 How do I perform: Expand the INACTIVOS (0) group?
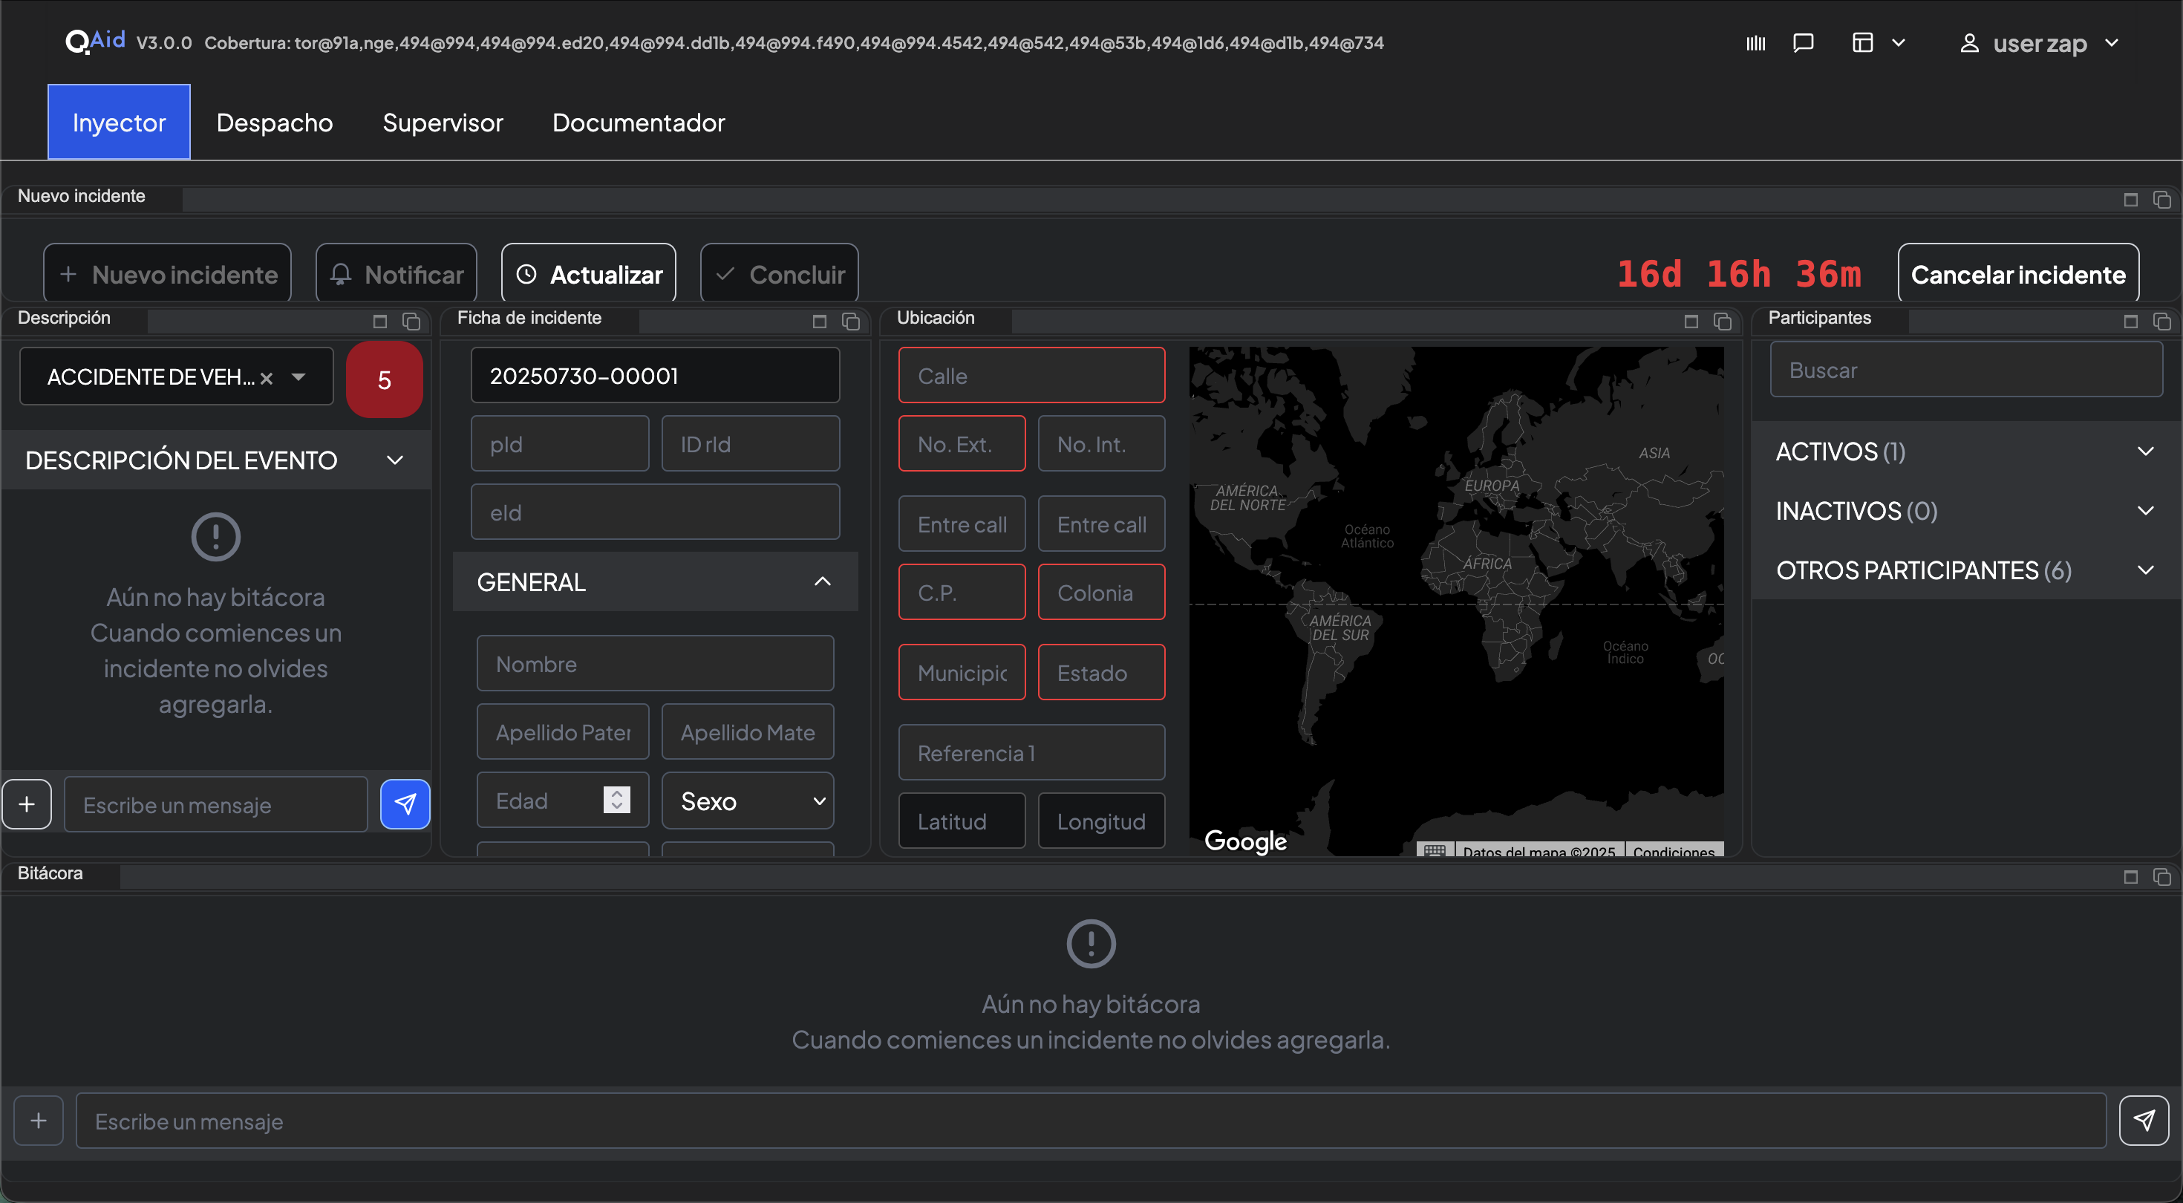pyautogui.click(x=1966, y=510)
